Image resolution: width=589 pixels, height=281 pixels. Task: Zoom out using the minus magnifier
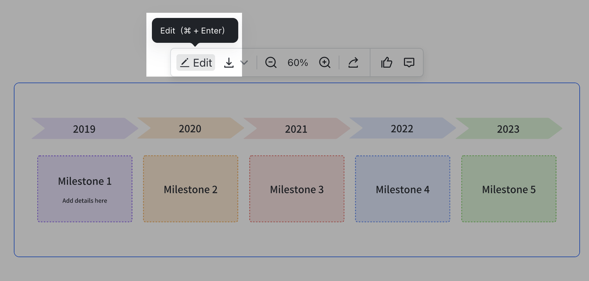pyautogui.click(x=271, y=63)
